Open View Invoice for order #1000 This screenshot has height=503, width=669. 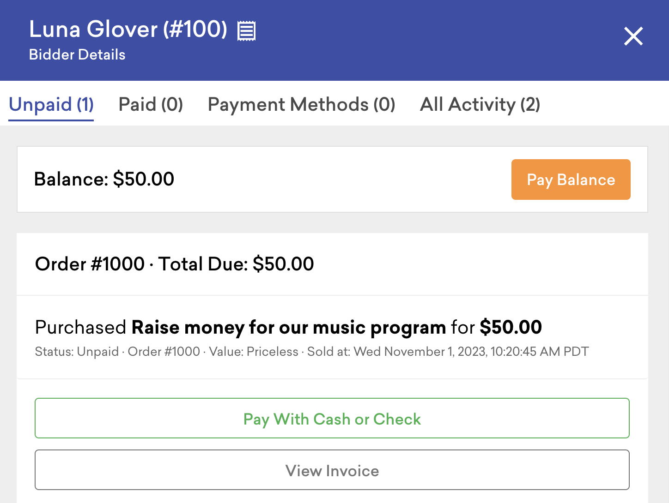332,470
